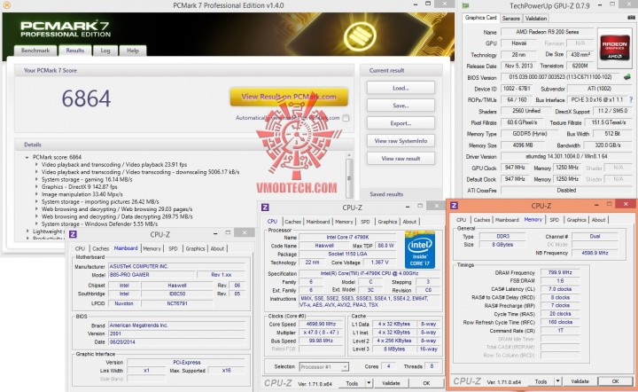The image size is (638, 392).
Task: Click OK in the CPU-Z Memory window
Action: point(615,381)
